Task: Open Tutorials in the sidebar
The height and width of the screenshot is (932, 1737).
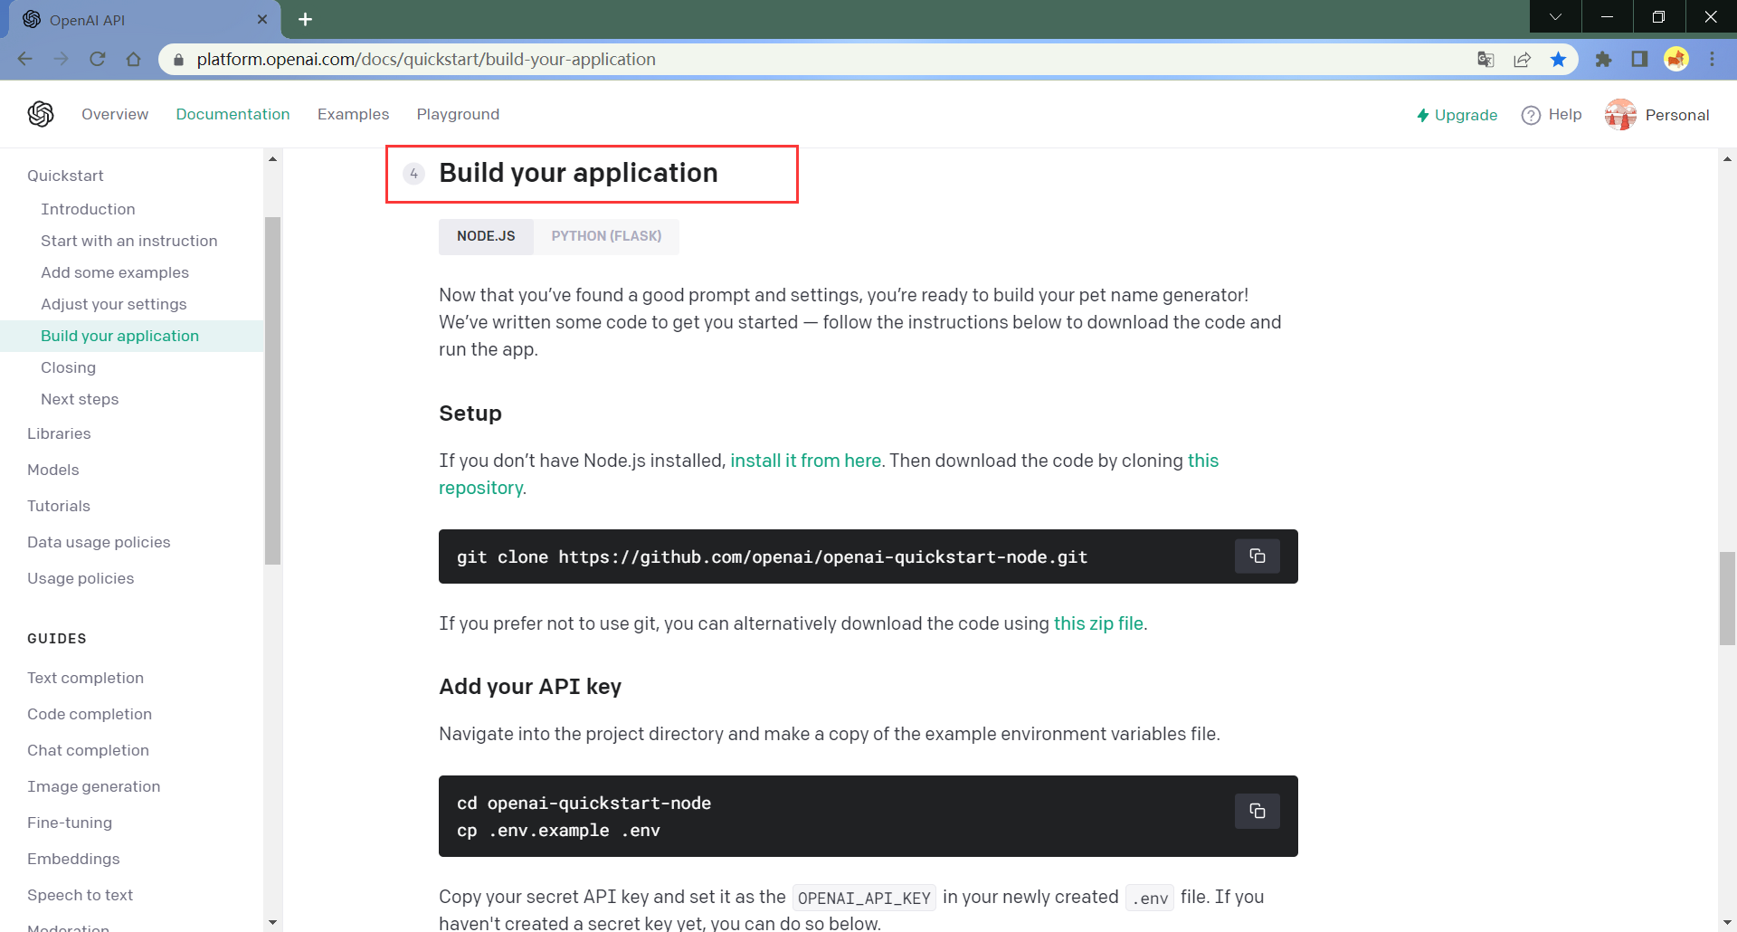Action: tap(59, 506)
